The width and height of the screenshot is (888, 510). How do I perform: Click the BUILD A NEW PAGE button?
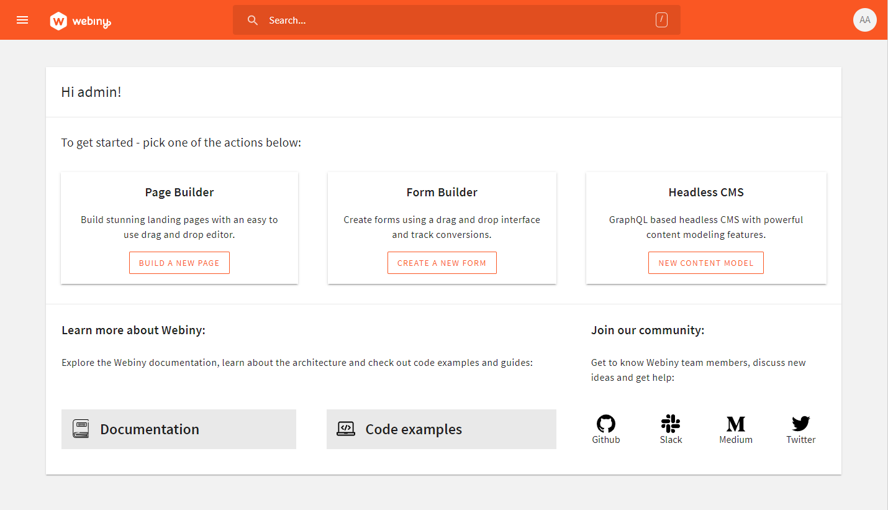tap(179, 262)
